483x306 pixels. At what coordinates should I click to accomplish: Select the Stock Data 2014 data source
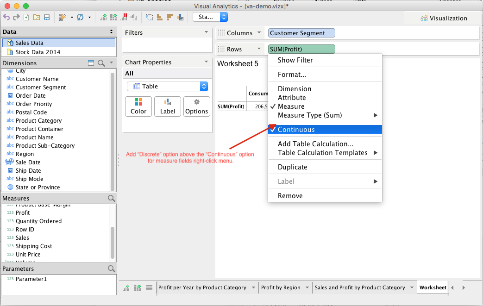click(59, 52)
